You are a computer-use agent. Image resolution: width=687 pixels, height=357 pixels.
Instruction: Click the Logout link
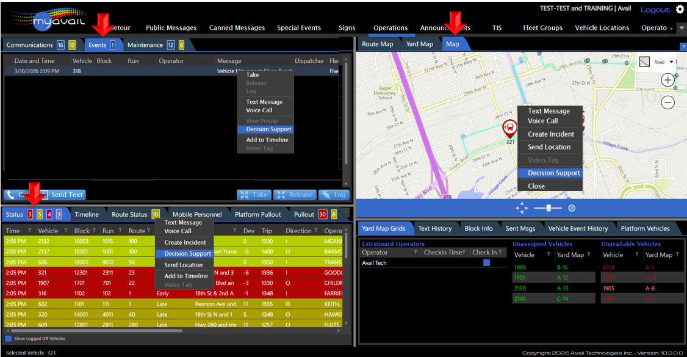tap(655, 10)
